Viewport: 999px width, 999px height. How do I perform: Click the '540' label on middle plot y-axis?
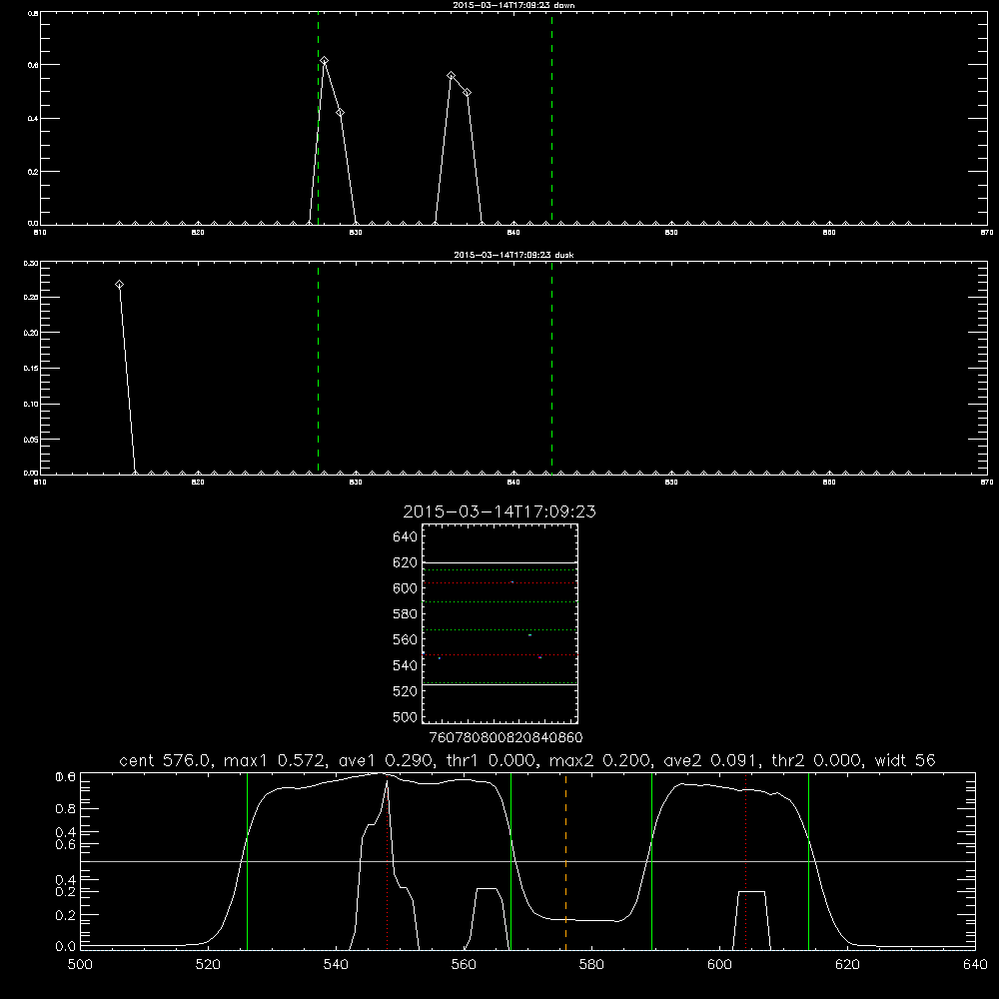(405, 665)
